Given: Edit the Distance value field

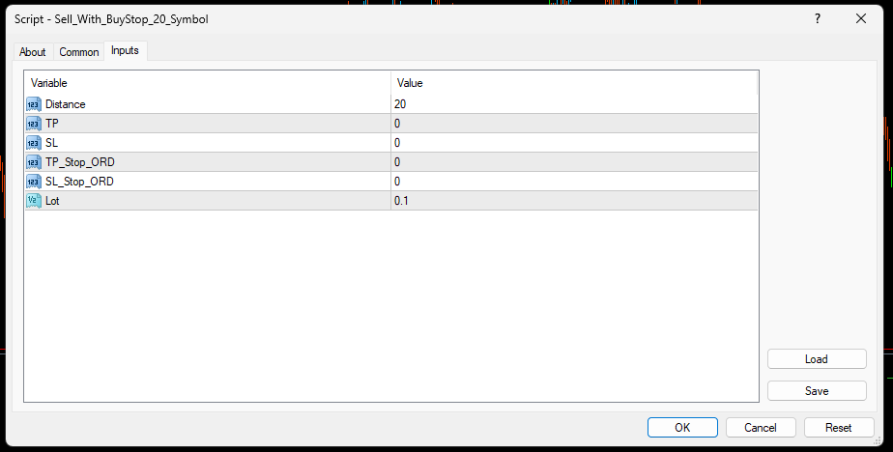Looking at the screenshot, I should [x=573, y=104].
